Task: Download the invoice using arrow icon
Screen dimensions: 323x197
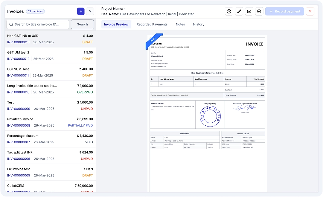Action: pos(259,11)
